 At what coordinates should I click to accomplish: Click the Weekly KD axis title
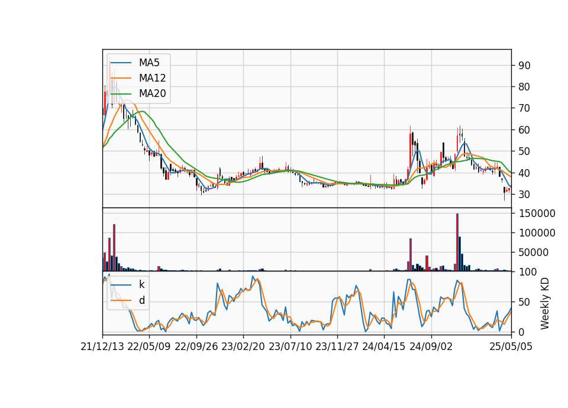coord(545,304)
